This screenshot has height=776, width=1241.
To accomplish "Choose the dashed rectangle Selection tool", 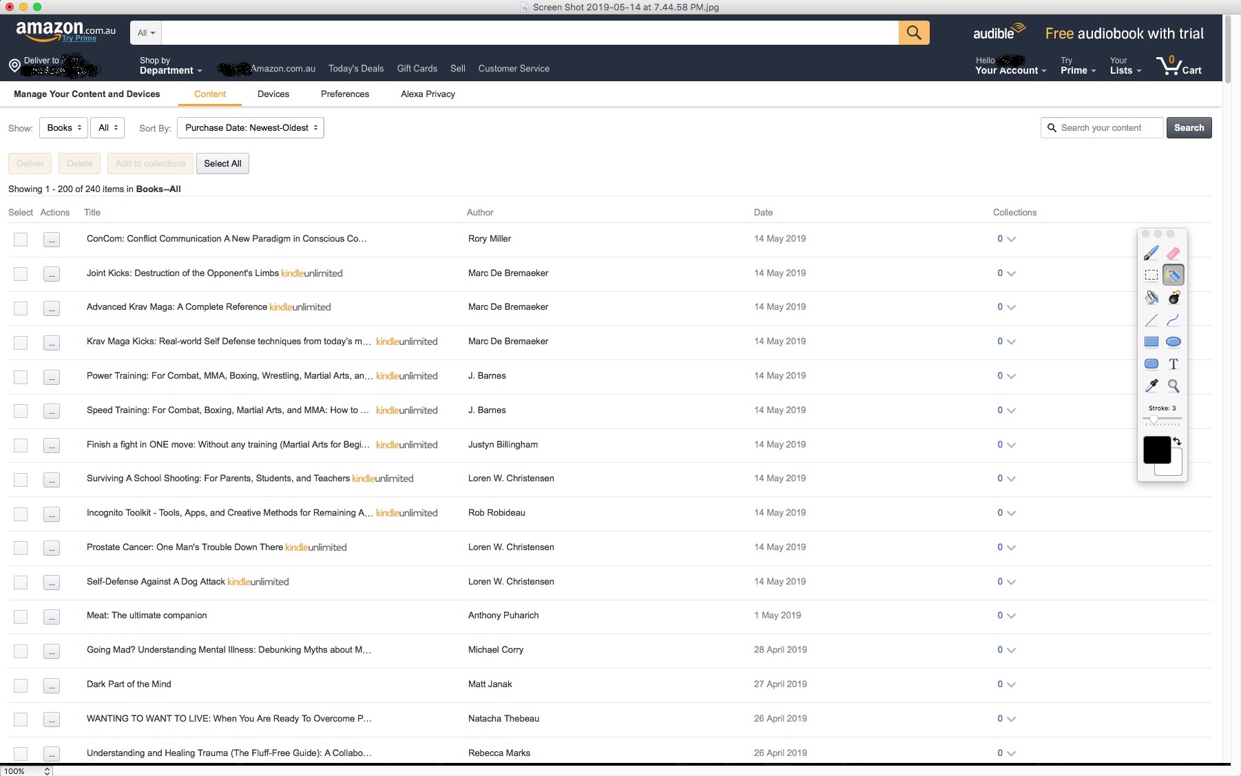I will [x=1151, y=275].
